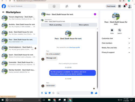The width and height of the screenshot is (135, 102).
Task: Open the Windows Start menu
Action: point(2,100)
